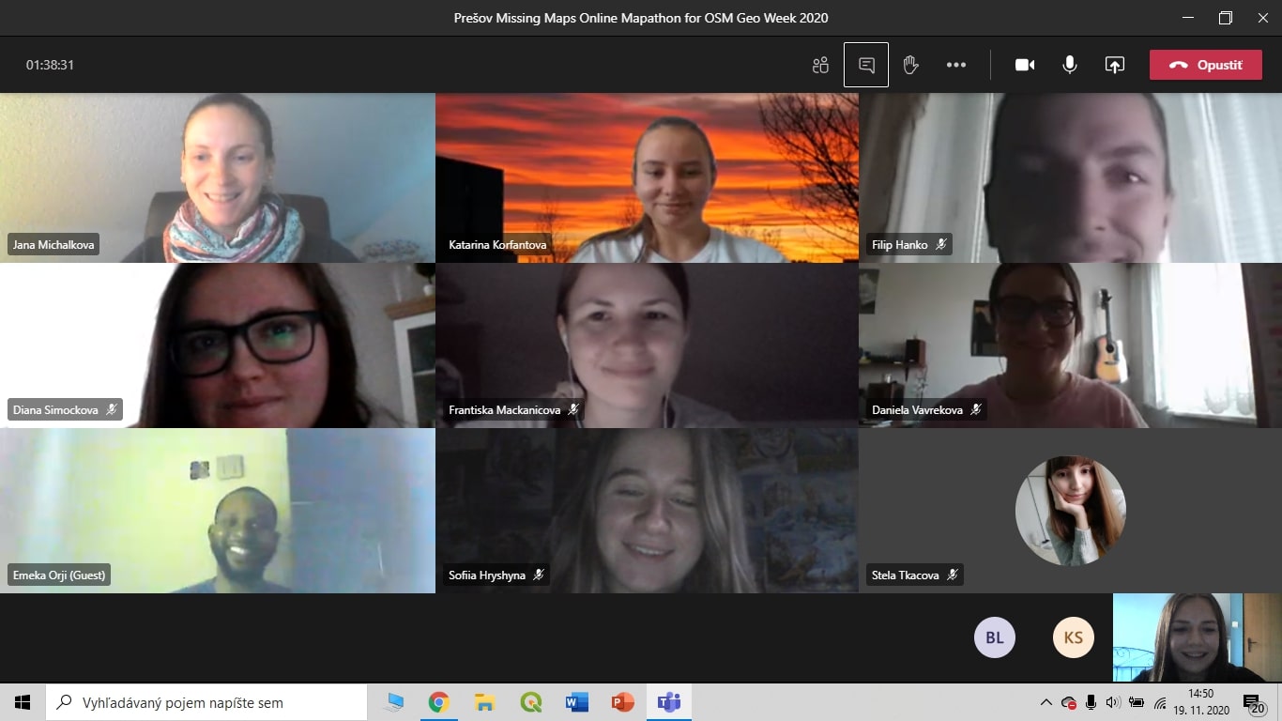Raise your hand in the meeting
The height and width of the screenshot is (721, 1282).
pyautogui.click(x=909, y=65)
